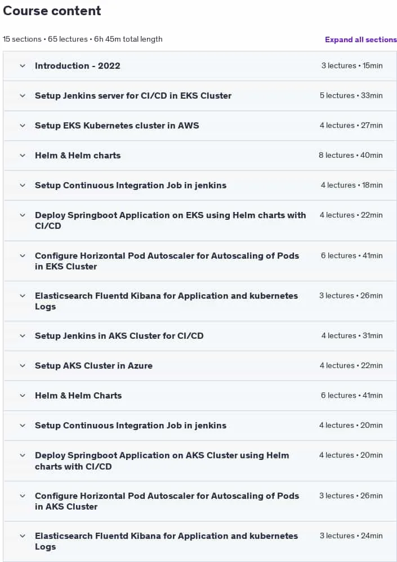This screenshot has height=562, width=397.
Task: Expand chevron next to Setup EKS Kubernetes cluster
Action: pyautogui.click(x=23, y=126)
